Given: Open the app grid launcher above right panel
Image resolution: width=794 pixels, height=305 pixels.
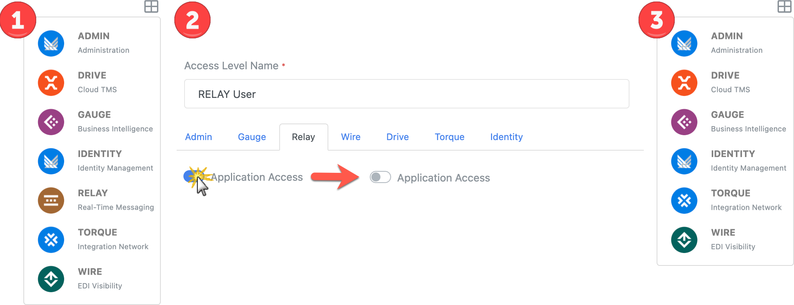Looking at the screenshot, I should point(784,7).
